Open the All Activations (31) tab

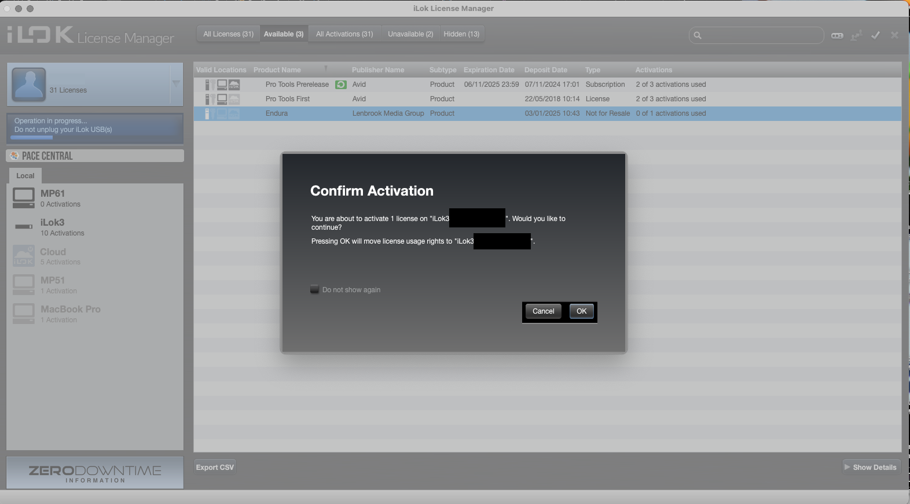344,34
